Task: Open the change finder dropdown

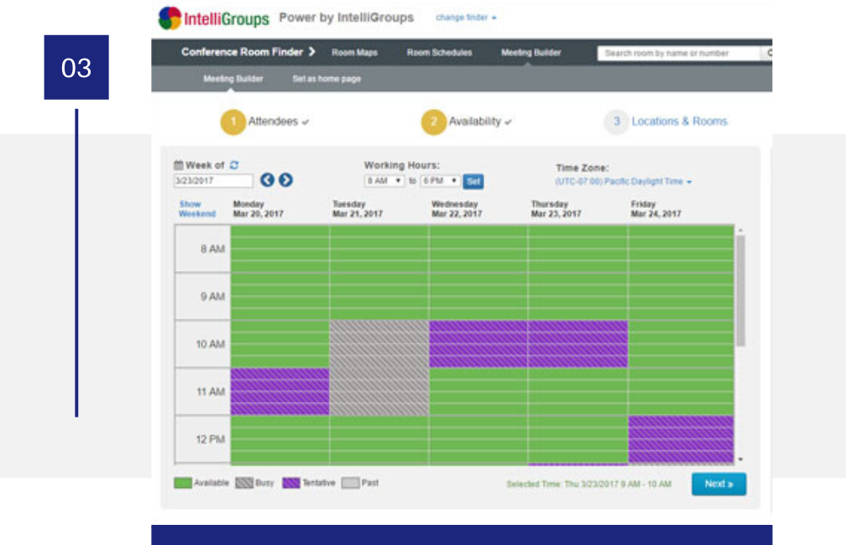Action: pyautogui.click(x=466, y=18)
